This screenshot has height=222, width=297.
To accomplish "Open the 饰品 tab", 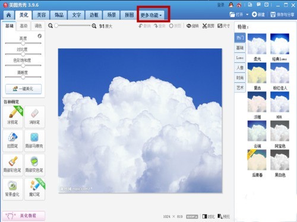I will click(59, 15).
